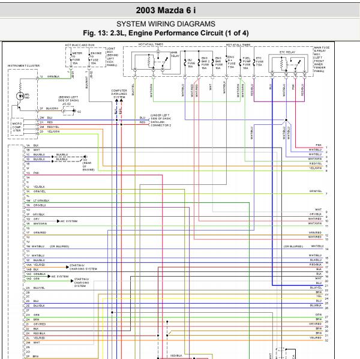Click the right-edge '(OR BLU/RED)' note
Screen dimensions: 360x359
tap(293, 246)
